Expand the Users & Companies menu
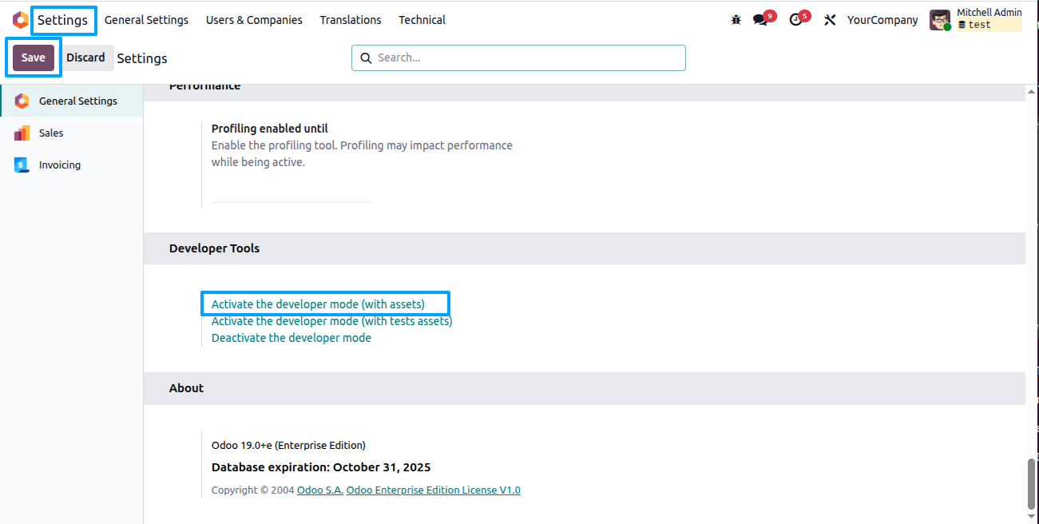 pos(254,20)
